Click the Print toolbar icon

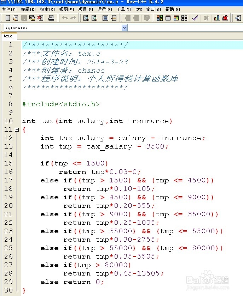click(x=51, y=18)
